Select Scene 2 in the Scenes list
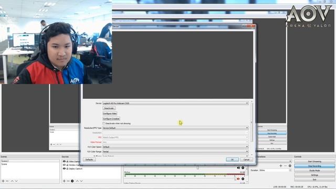The image size is (336, 189). [x=30, y=161]
